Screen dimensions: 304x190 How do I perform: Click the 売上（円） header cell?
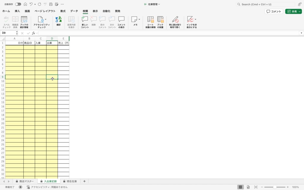click(x=64, y=43)
